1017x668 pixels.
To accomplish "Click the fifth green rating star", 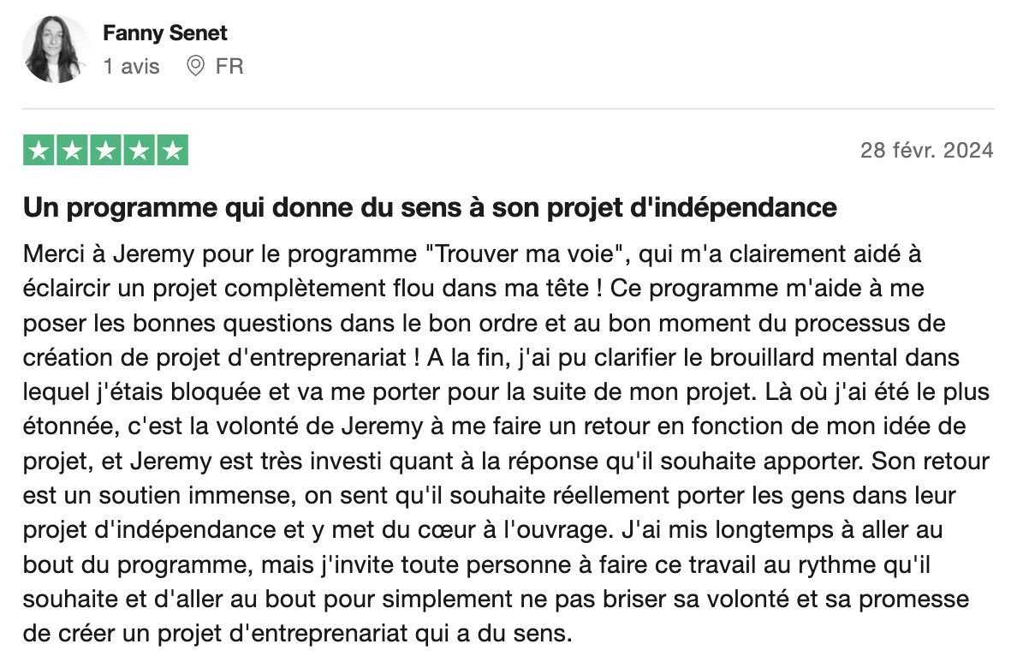I will pos(172,150).
